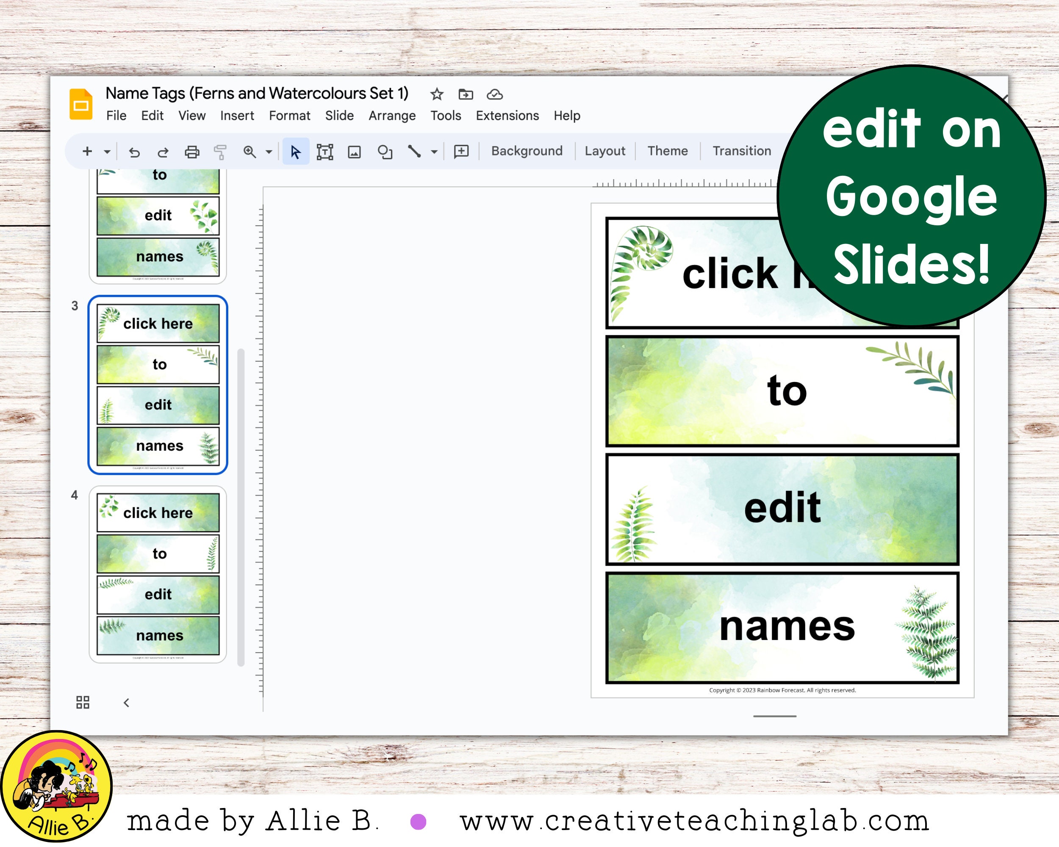Apply a slide Transition

coord(742,151)
